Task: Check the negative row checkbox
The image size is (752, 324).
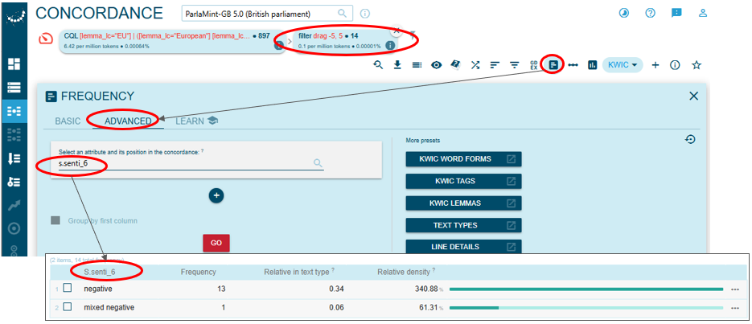Action: point(68,288)
